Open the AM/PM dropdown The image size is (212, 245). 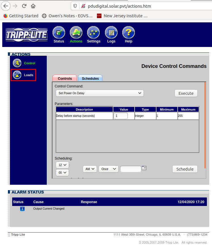[x=90, y=169]
